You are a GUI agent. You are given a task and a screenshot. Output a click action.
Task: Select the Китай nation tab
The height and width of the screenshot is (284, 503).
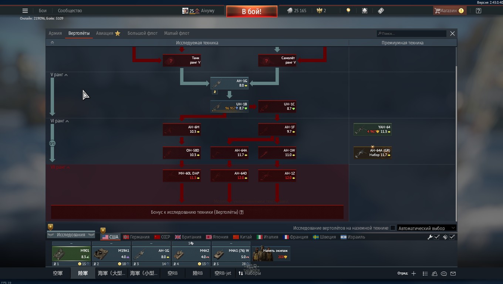243,237
